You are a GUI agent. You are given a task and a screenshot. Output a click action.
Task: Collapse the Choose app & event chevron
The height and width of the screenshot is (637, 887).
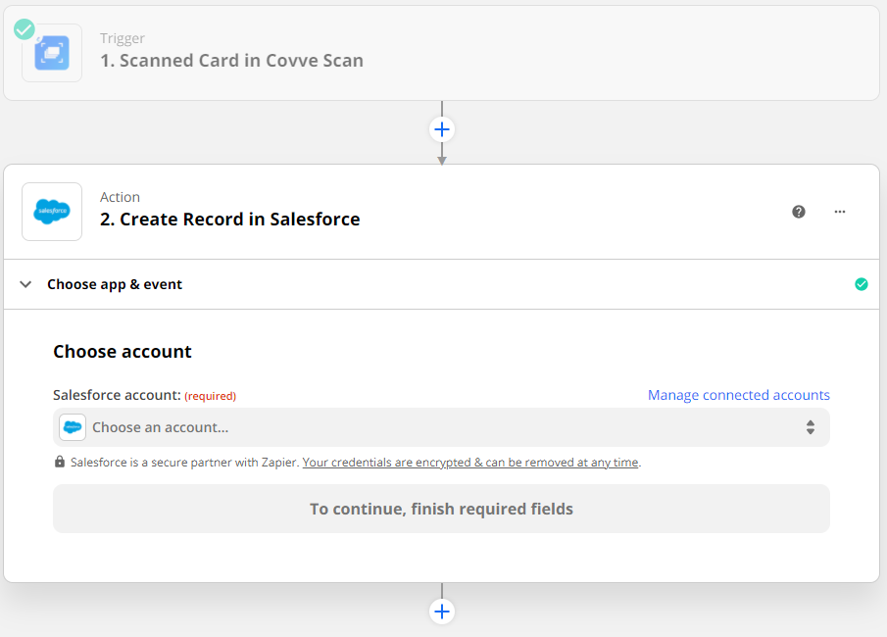click(x=26, y=284)
